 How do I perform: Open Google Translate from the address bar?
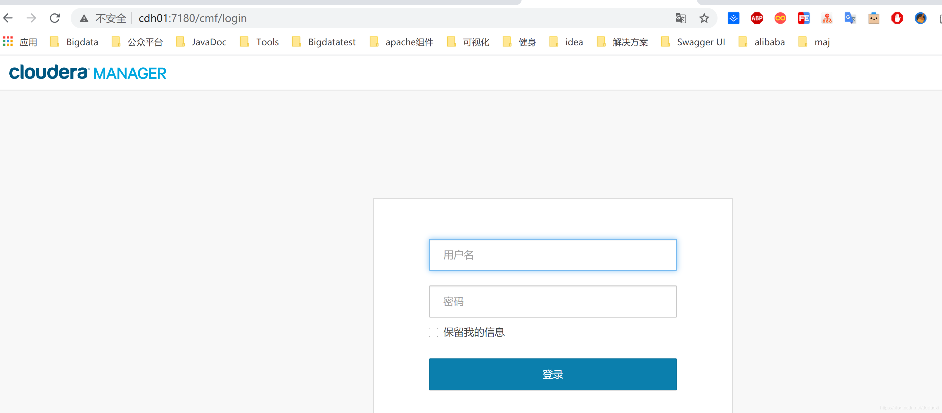click(x=680, y=18)
